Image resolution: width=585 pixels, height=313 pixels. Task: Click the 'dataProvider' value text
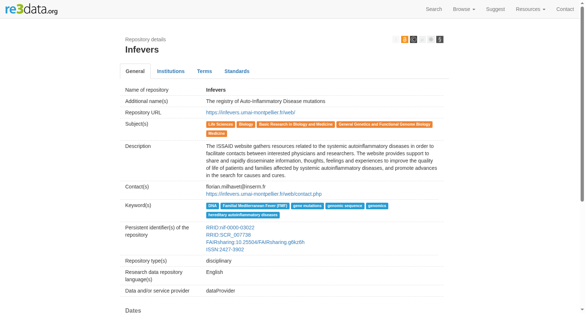click(x=220, y=291)
